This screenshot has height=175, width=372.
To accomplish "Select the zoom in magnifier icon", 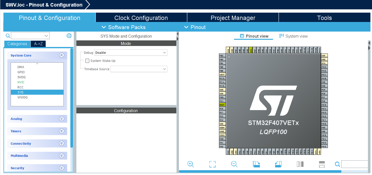I will coord(191,164).
